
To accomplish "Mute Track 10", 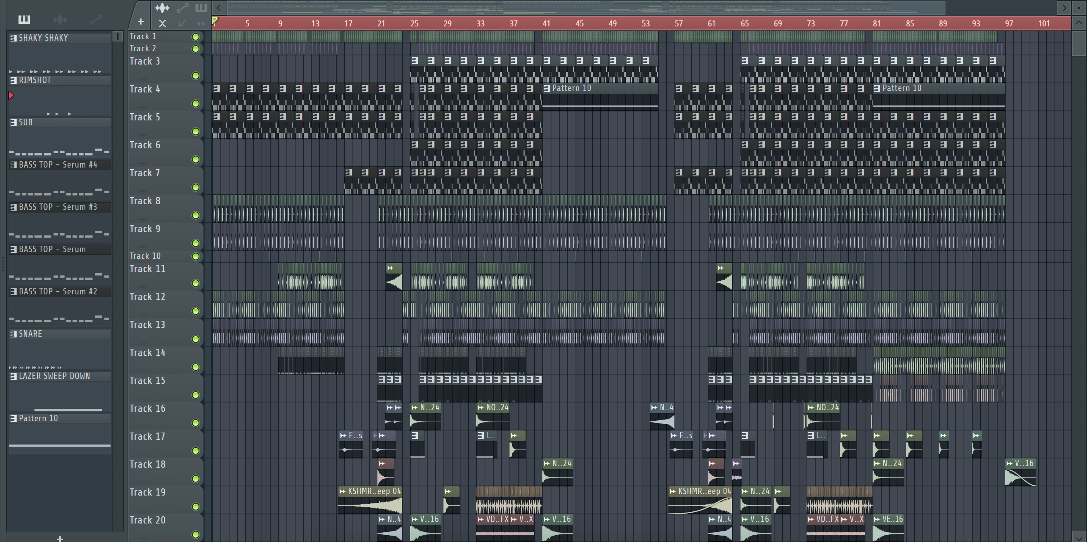I will click(196, 256).
